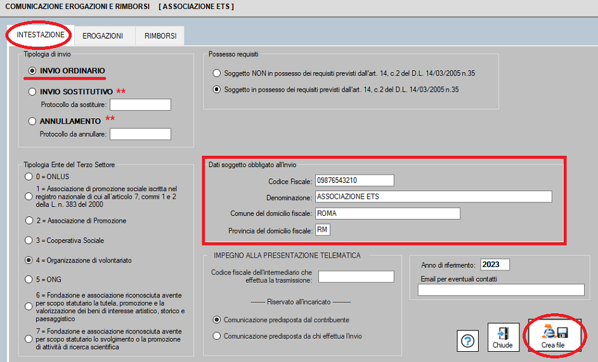Click the Email per eventuali contatti field
Image resolution: width=598 pixels, height=362 pixels.
501,290
